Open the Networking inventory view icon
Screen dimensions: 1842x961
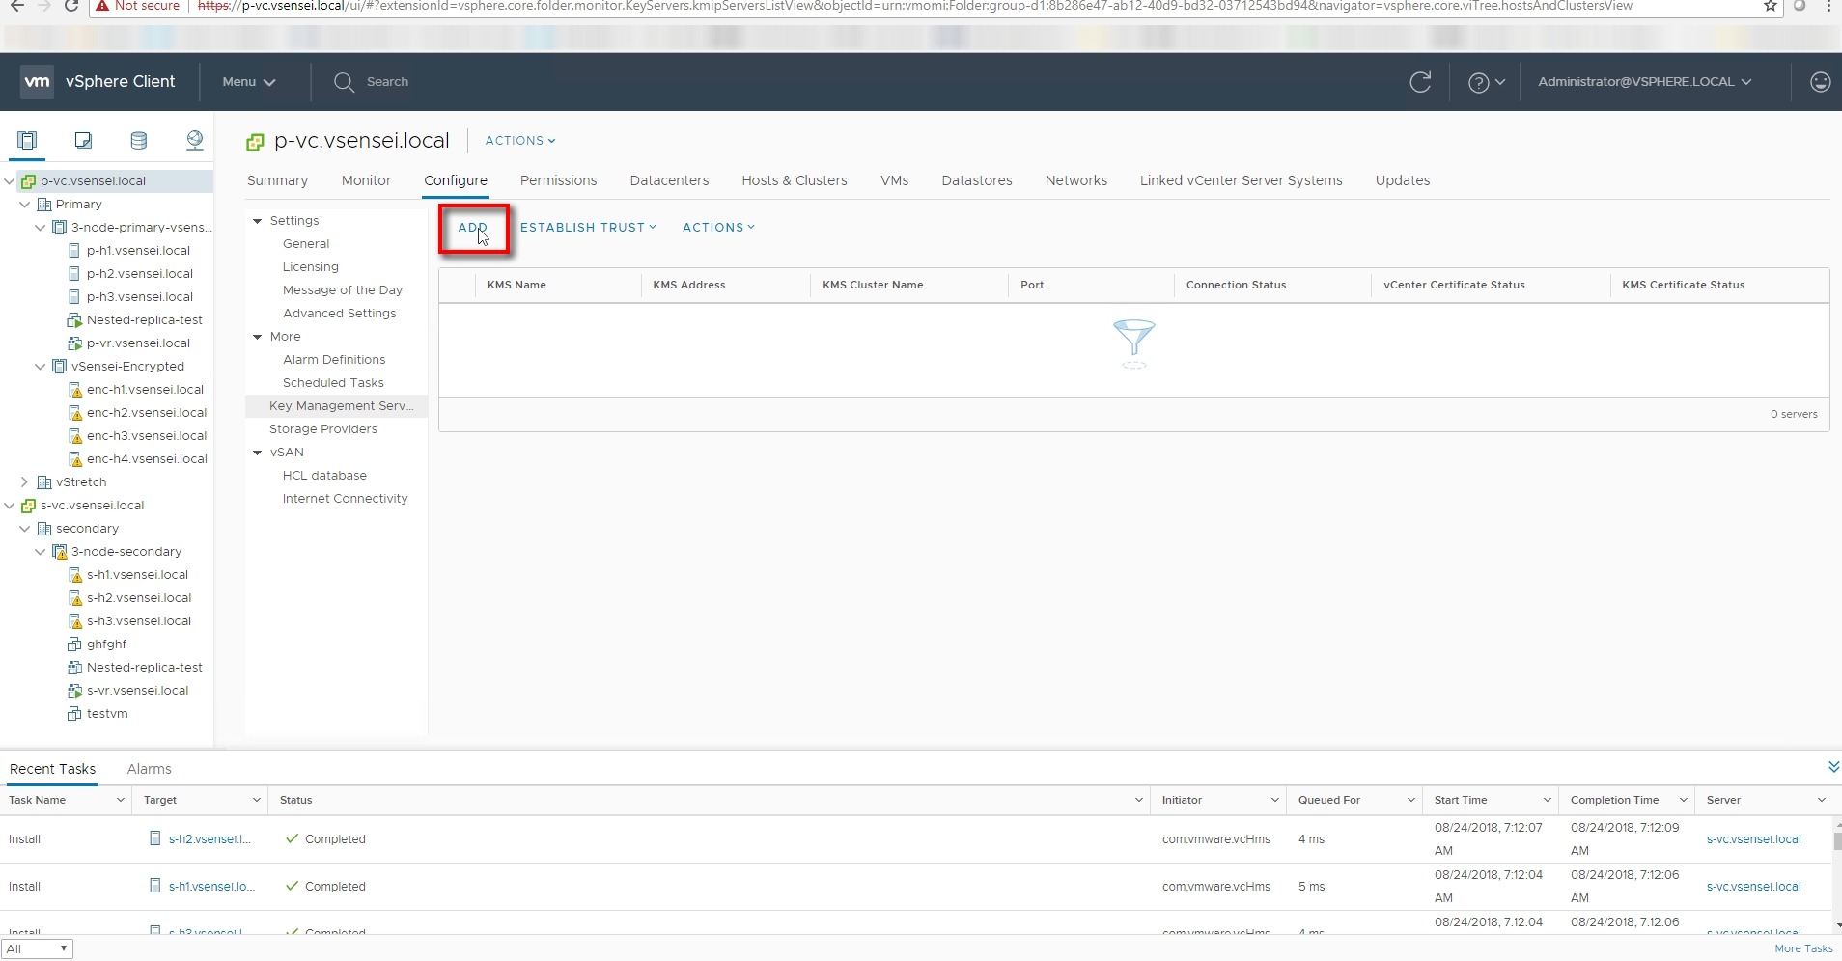point(194,141)
